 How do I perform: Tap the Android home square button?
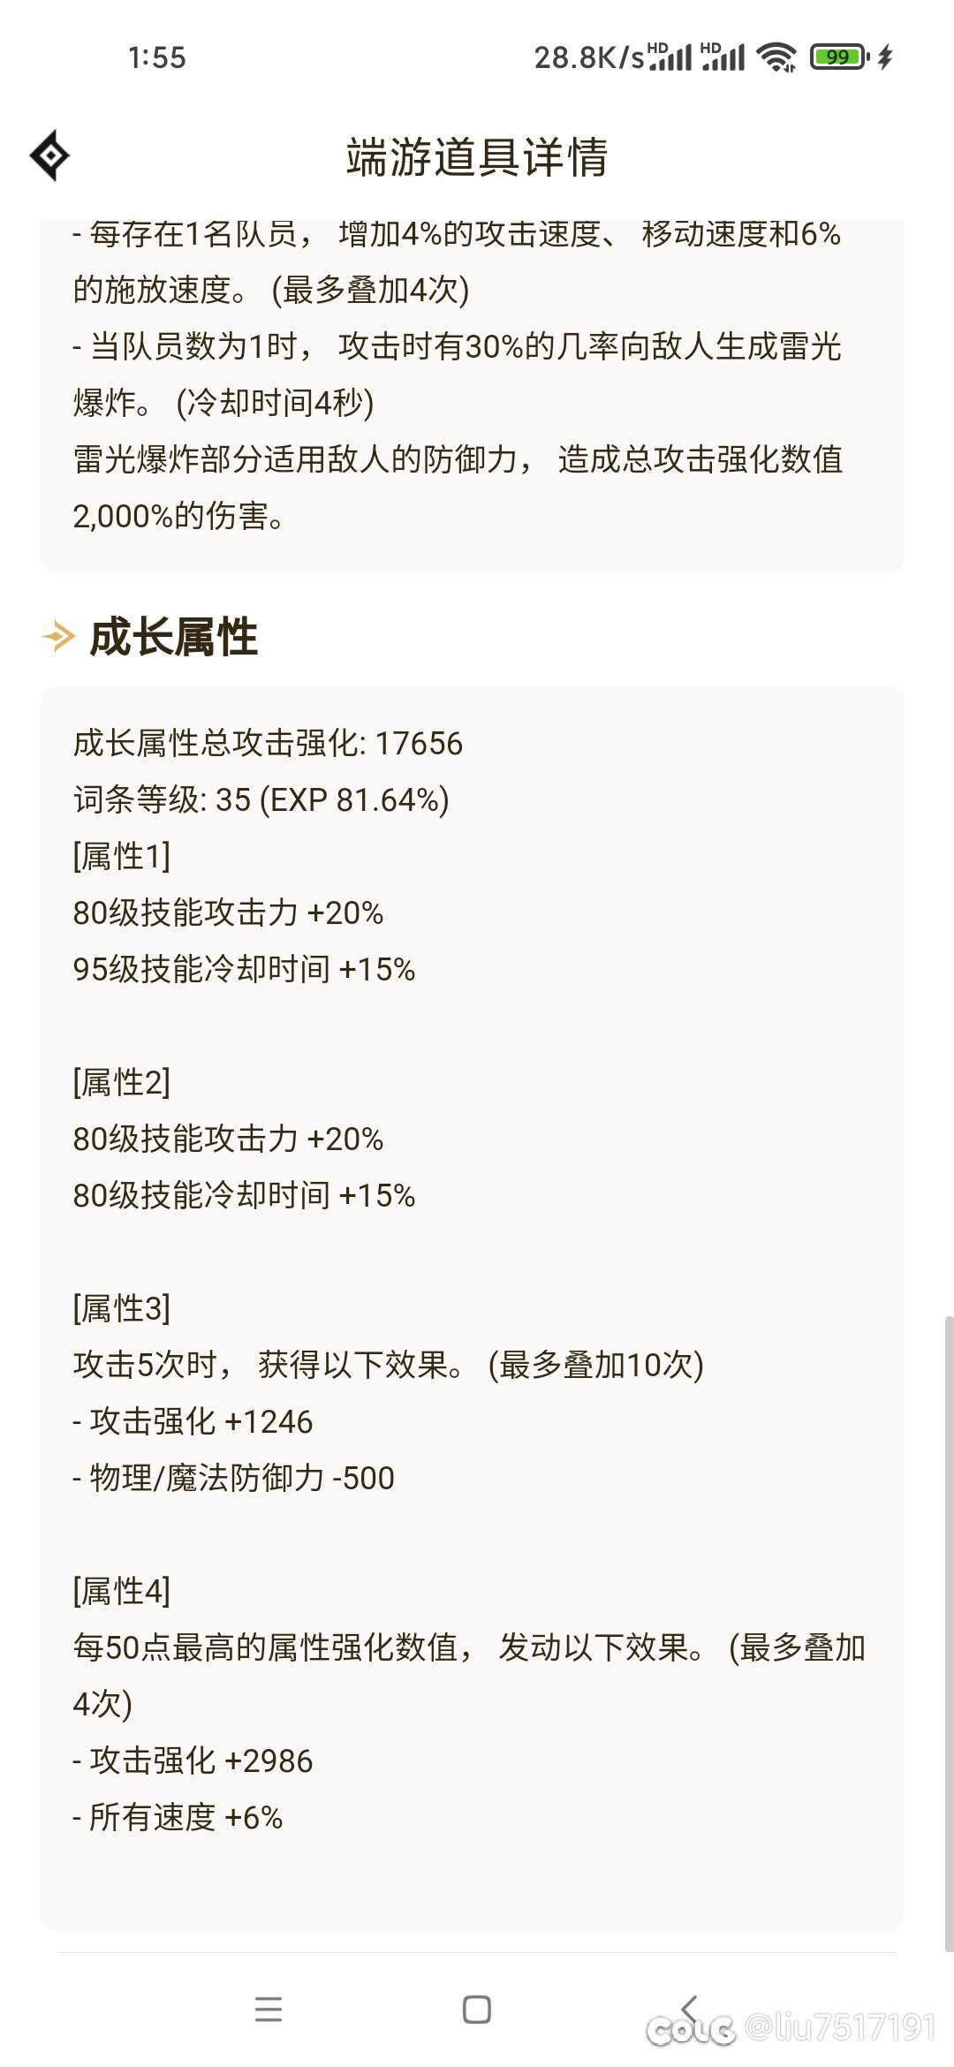(x=477, y=2010)
